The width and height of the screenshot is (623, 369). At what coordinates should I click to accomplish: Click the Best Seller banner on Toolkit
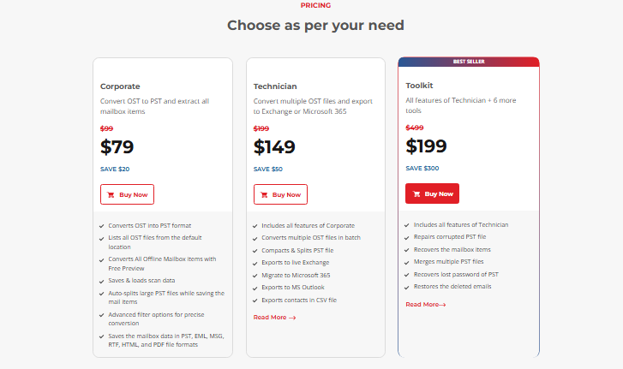click(469, 62)
